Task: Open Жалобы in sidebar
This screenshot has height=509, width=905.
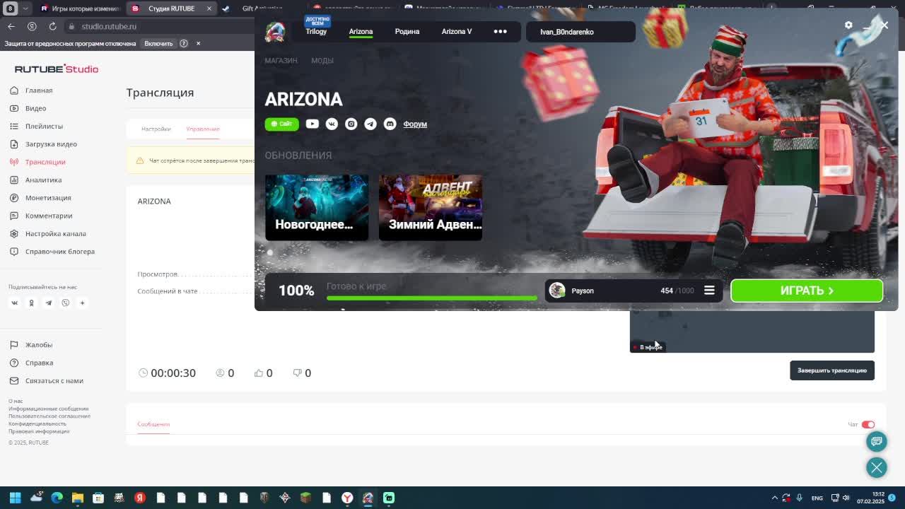Action: 39,345
